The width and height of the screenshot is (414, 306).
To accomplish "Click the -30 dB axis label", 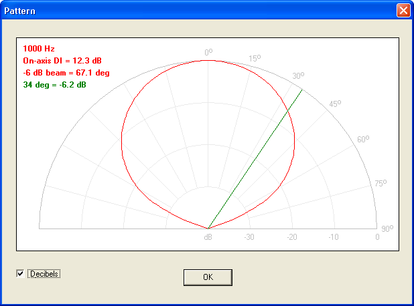I will coord(249,237).
